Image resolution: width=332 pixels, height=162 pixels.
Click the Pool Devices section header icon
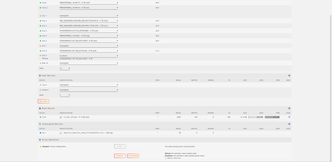pyautogui.click(x=40, y=76)
